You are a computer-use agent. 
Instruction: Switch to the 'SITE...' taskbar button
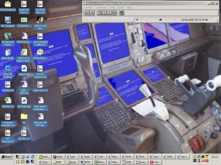[x=169, y=157]
